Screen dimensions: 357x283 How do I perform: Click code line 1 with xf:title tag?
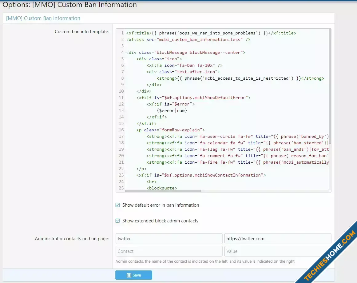(211, 33)
